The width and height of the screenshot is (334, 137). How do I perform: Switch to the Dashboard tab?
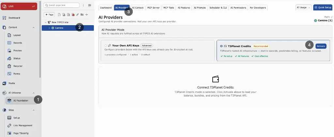(x=106, y=8)
